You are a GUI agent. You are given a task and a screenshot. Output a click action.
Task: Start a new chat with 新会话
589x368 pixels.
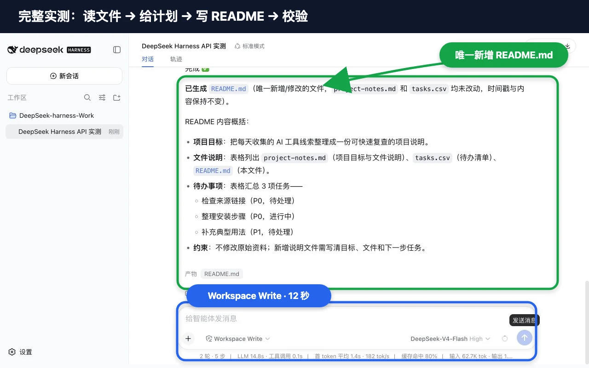tap(64, 76)
